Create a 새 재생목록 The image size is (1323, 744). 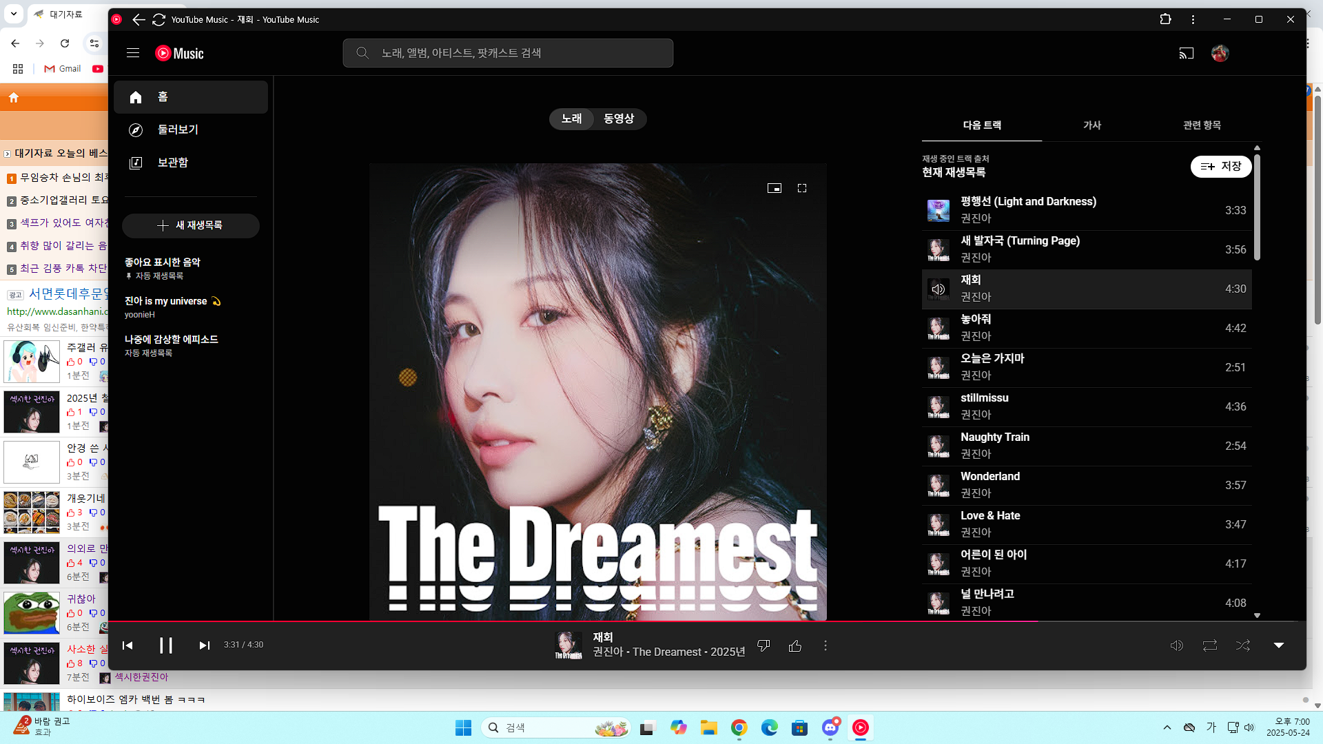point(191,225)
